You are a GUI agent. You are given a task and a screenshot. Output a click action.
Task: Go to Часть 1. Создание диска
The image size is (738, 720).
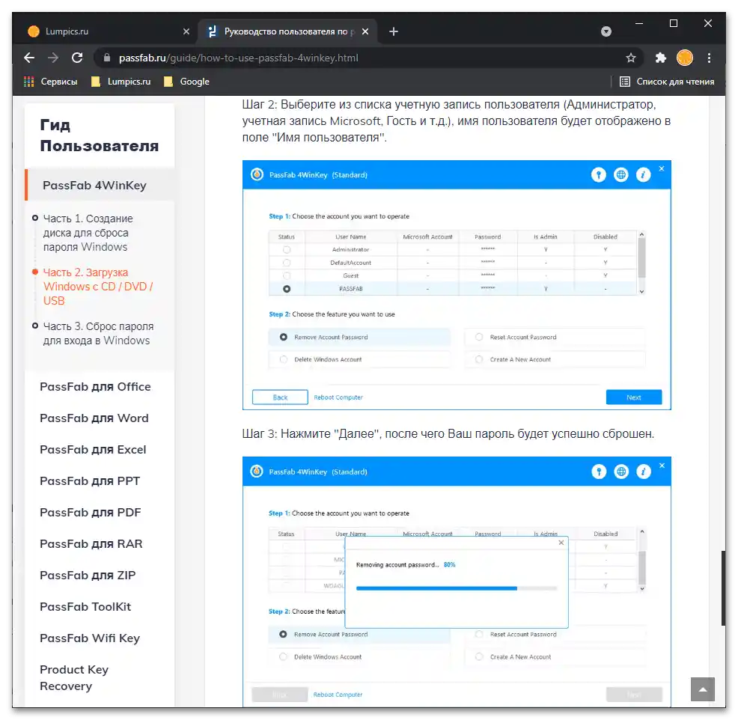pyautogui.click(x=88, y=233)
